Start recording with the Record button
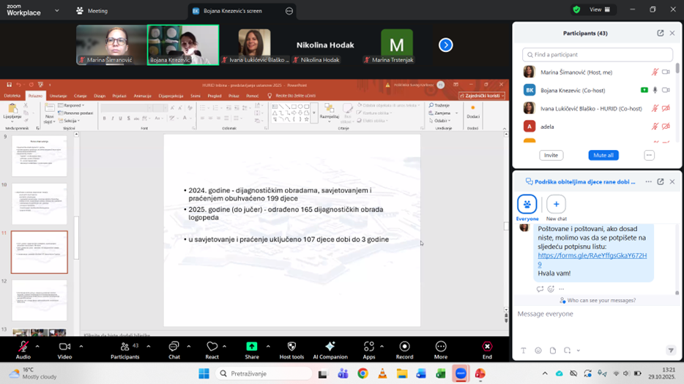 (404, 347)
